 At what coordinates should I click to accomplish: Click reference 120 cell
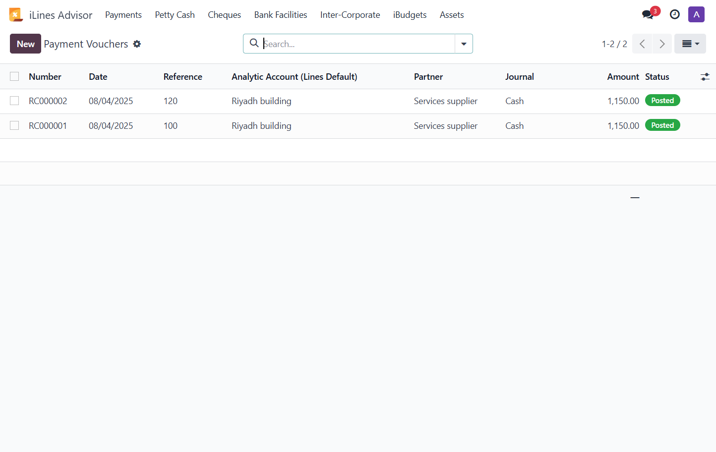pos(171,101)
